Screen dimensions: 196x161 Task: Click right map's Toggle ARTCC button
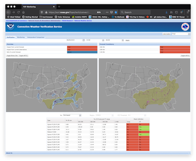point(185,56)
